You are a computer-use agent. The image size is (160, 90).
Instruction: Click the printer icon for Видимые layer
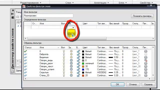click(146, 57)
